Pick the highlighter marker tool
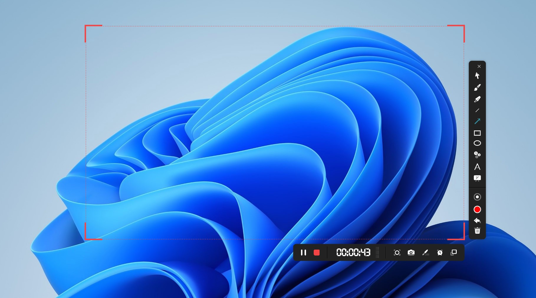 click(478, 99)
